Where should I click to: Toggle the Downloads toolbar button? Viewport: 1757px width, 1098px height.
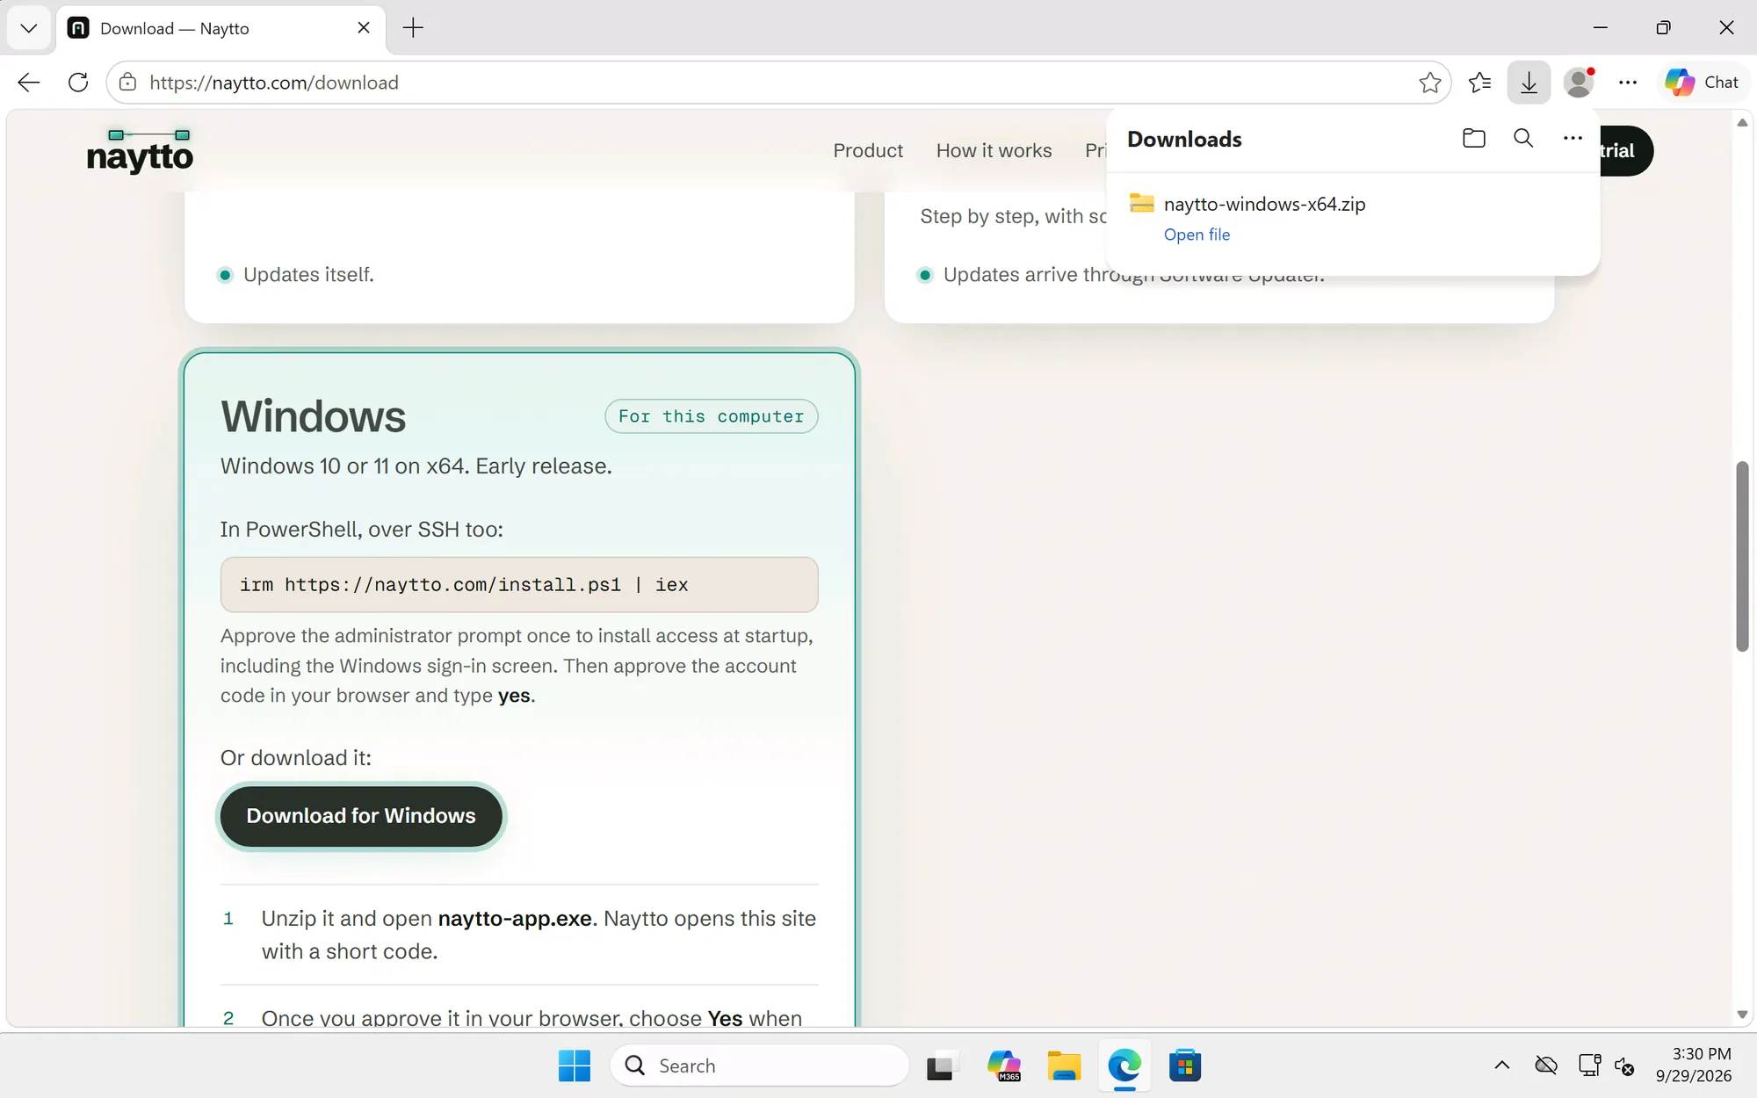pyautogui.click(x=1529, y=83)
